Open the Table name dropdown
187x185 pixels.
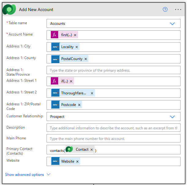click(172, 24)
